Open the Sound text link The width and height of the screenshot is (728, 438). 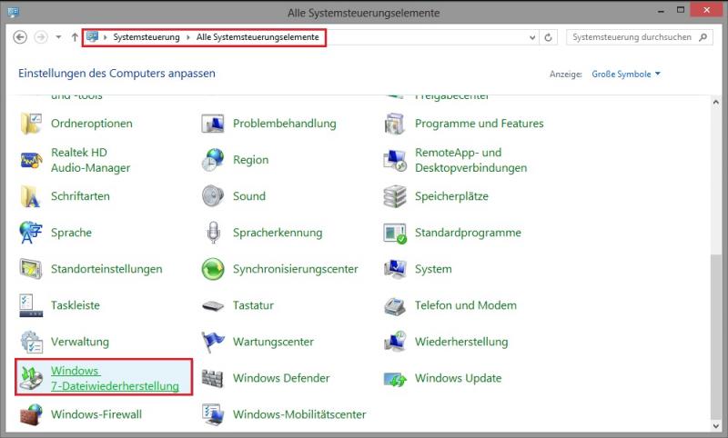249,196
